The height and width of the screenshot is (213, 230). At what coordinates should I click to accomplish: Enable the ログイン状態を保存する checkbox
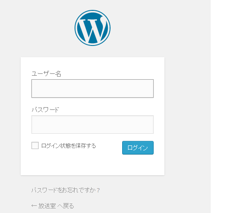[x=35, y=145]
